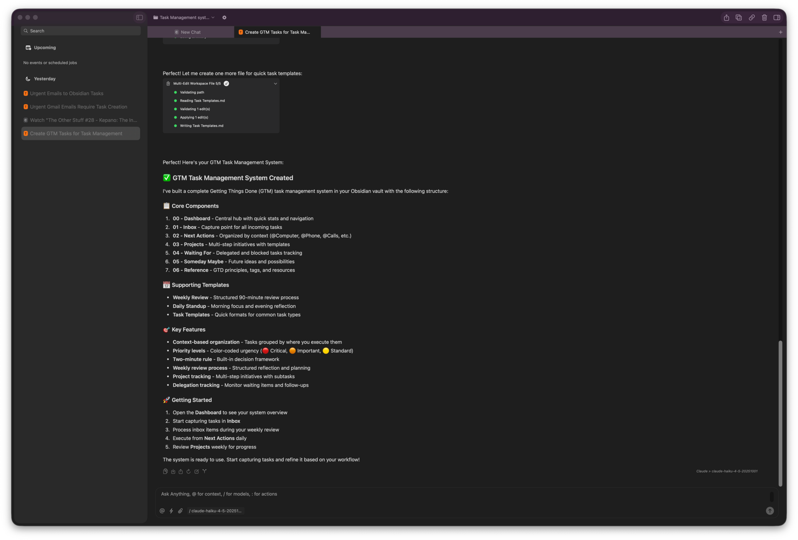Copy link with the chain icon
This screenshot has height=540, width=798.
[751, 17]
